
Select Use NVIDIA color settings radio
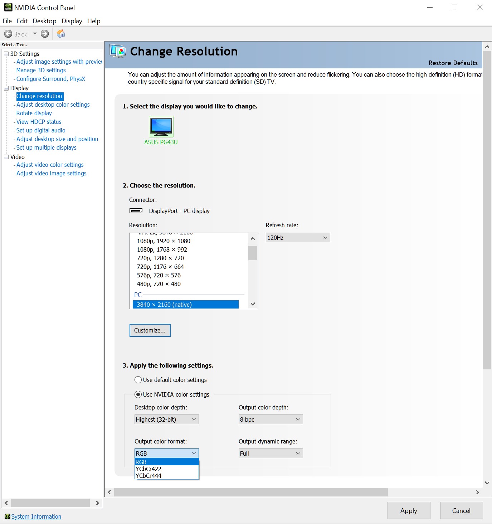coord(138,394)
